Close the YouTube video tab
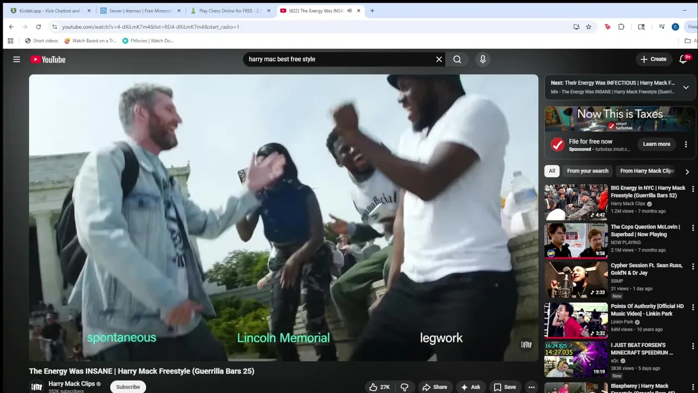The width and height of the screenshot is (698, 393). click(358, 10)
